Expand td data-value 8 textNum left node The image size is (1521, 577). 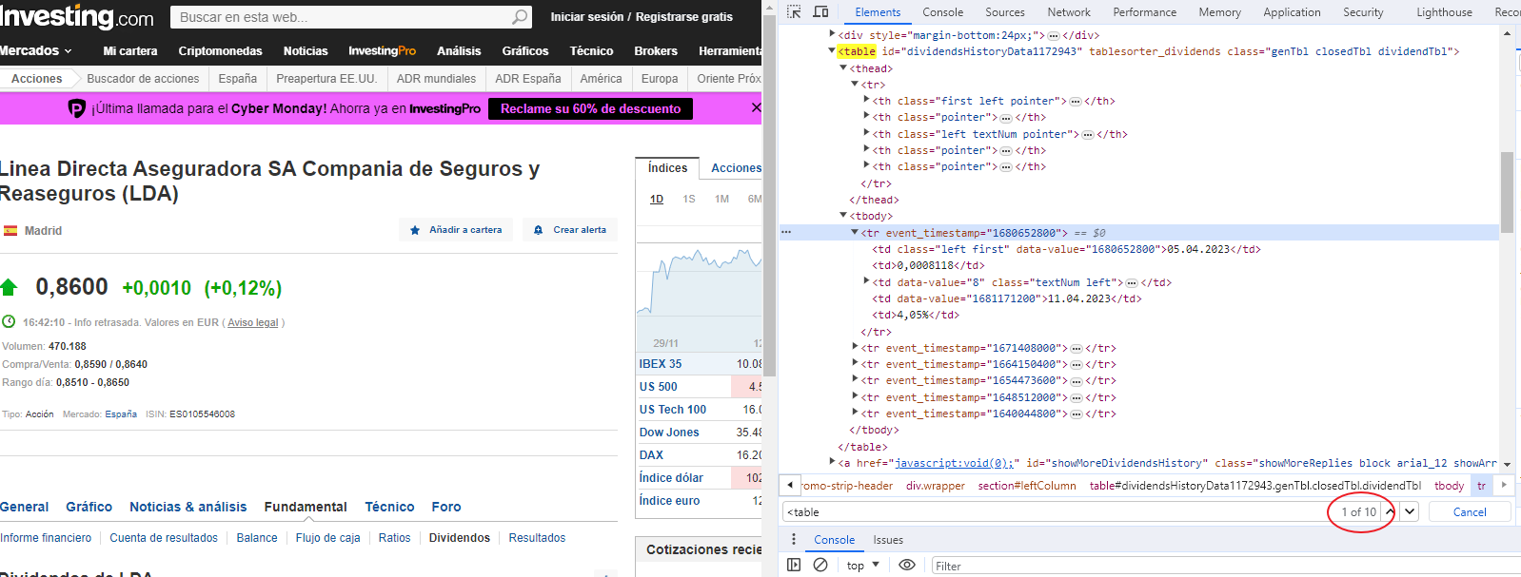[x=866, y=282]
